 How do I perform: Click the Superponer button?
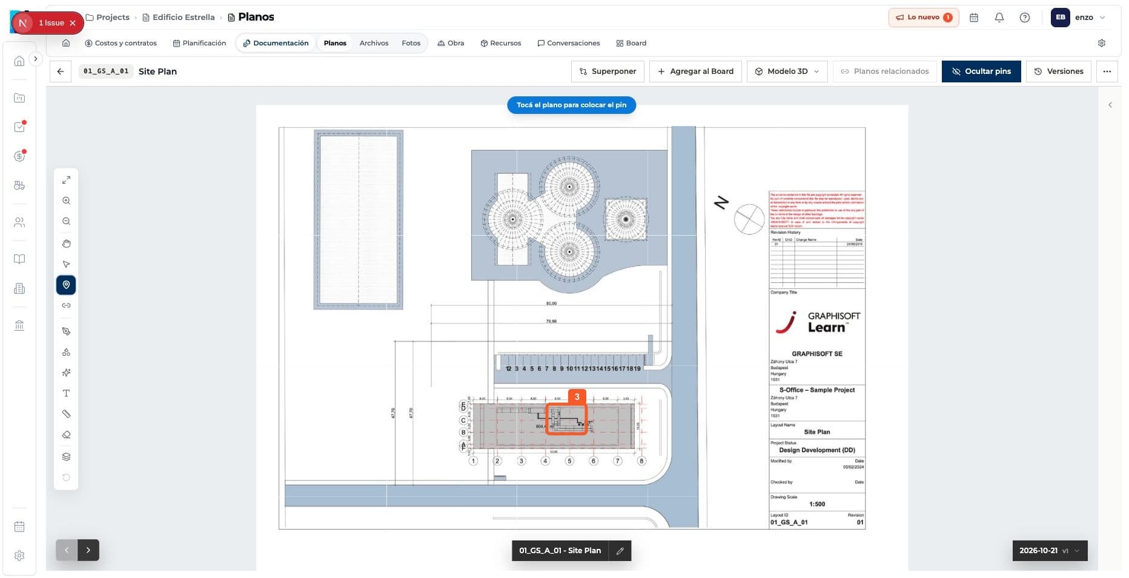(608, 71)
